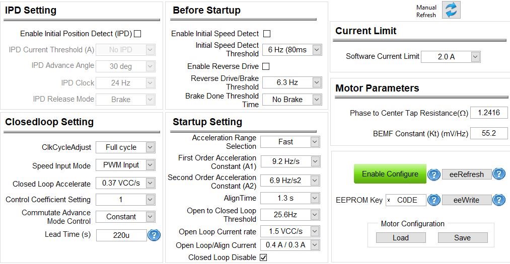Click the green Enable Configure button
Screen dimensions: 510x264
pyautogui.click(x=390, y=173)
